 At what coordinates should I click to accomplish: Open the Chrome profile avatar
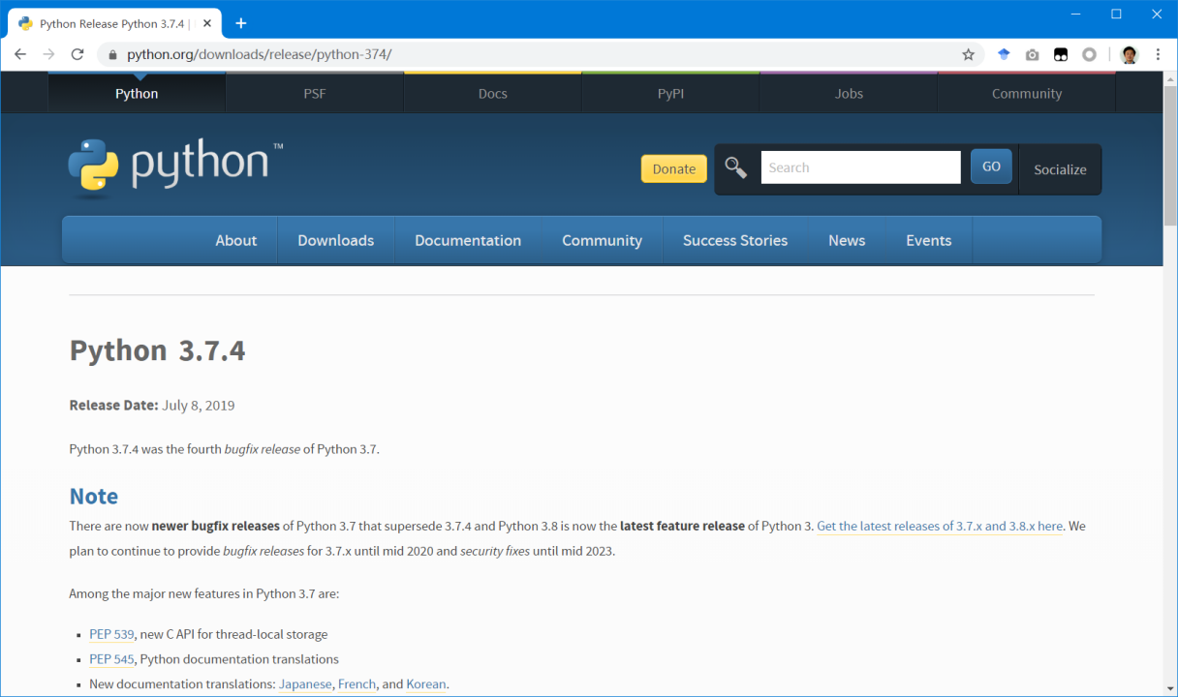[1129, 55]
